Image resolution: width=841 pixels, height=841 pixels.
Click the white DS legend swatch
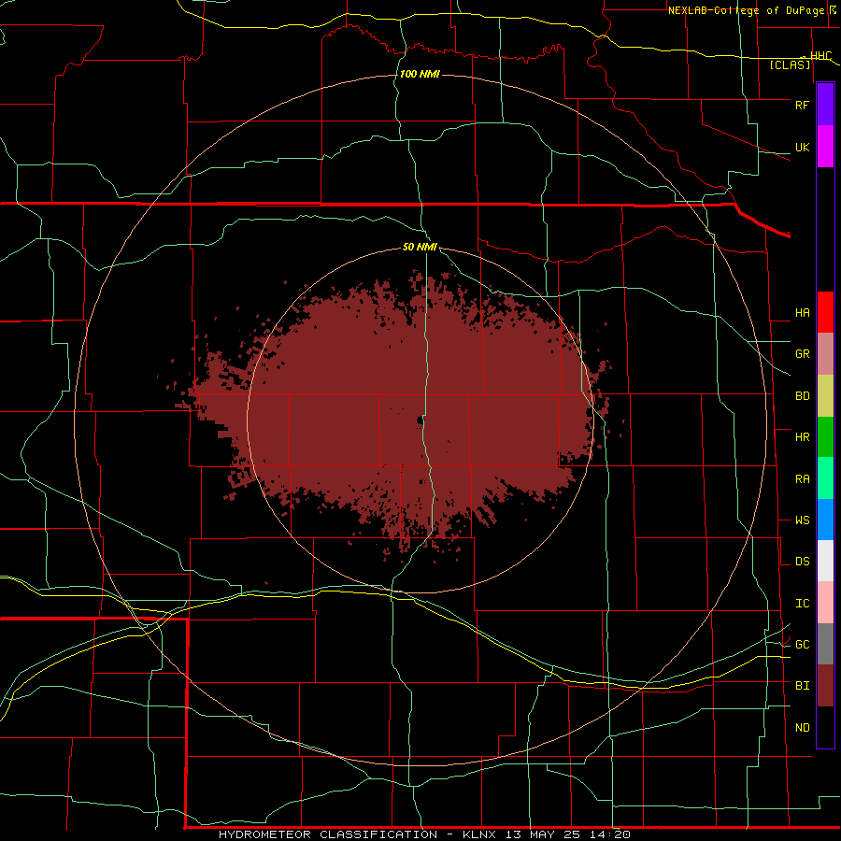coord(825,561)
